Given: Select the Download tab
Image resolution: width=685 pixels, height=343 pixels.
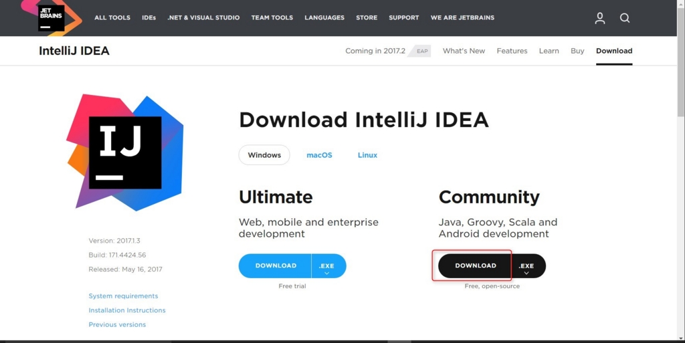Looking at the screenshot, I should point(614,51).
